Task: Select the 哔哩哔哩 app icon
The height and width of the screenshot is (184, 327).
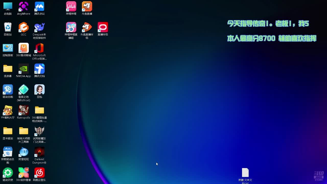Action: point(71,7)
